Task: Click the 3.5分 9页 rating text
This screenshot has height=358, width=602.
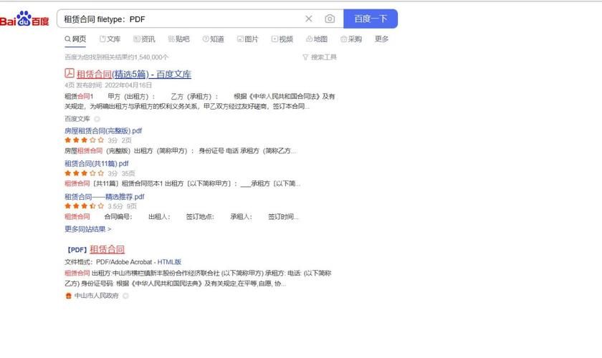Action: coord(122,206)
